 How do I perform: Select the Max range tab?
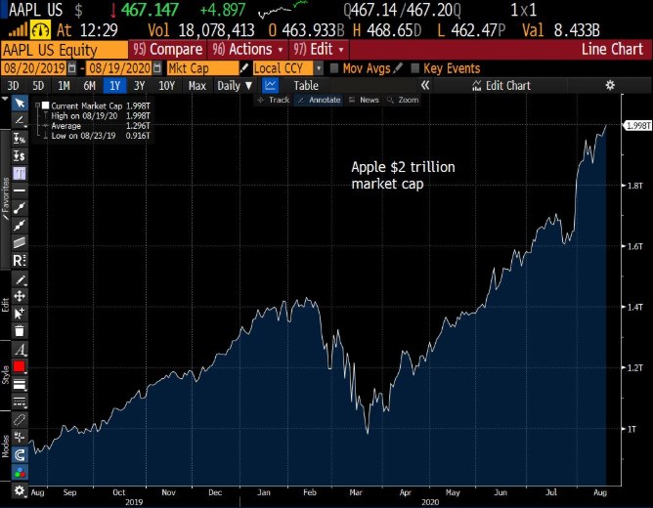[x=197, y=86]
